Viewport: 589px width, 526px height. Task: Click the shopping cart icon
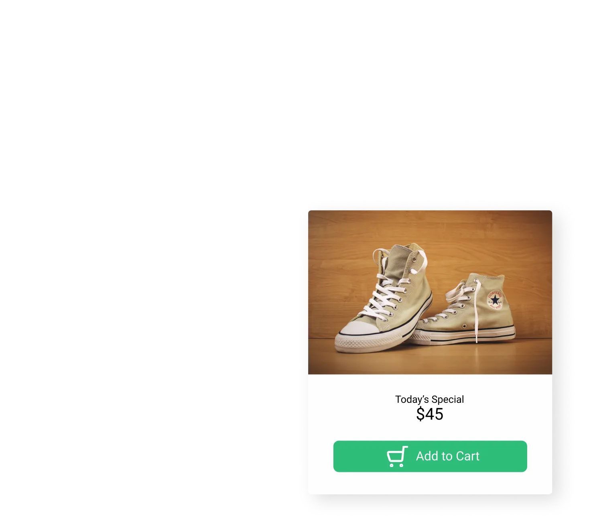click(397, 457)
